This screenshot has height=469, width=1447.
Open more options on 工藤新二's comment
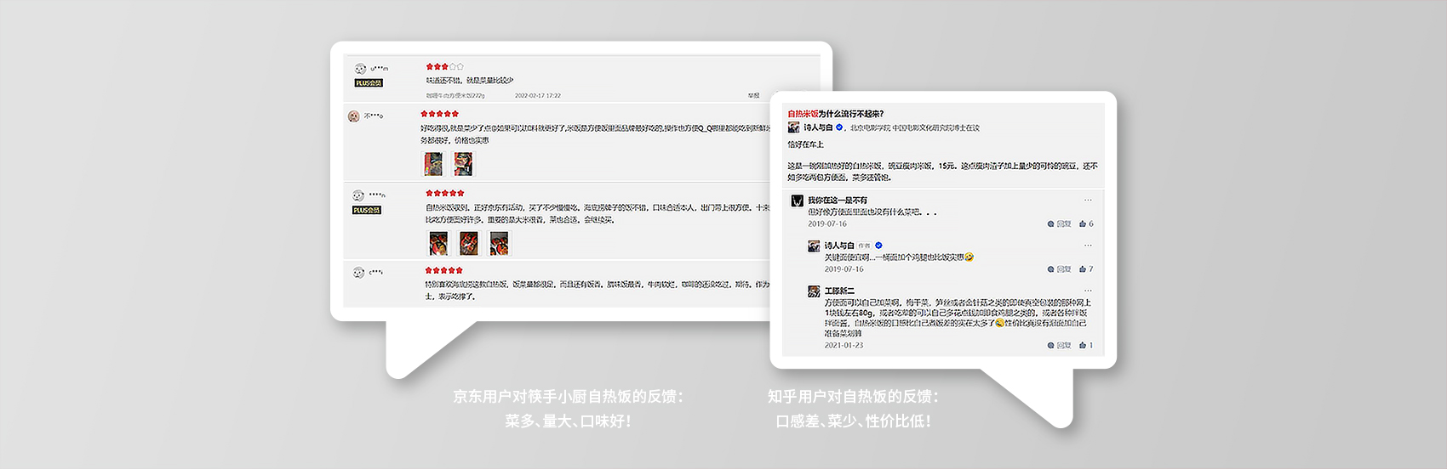[1088, 291]
